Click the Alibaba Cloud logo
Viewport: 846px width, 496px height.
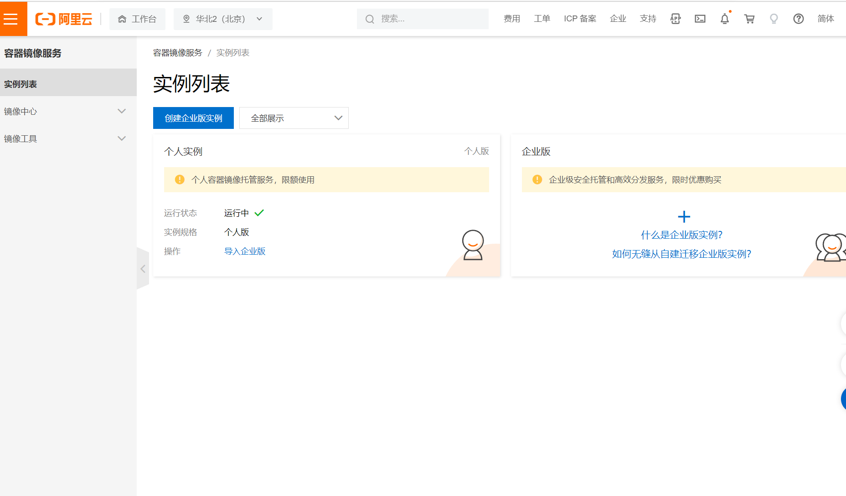pyautogui.click(x=64, y=19)
